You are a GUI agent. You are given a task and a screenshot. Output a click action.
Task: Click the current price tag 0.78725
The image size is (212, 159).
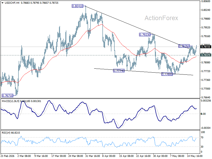pyautogui.click(x=206, y=47)
